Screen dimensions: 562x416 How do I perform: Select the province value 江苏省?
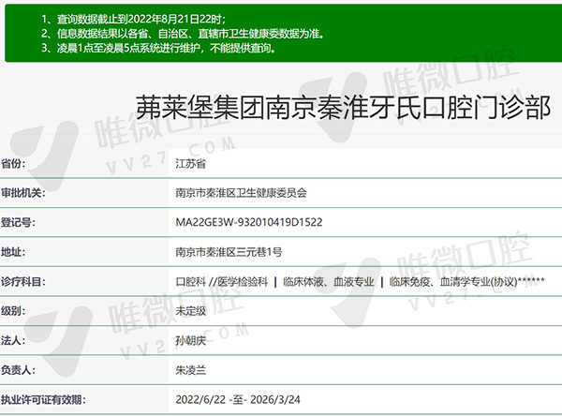click(x=191, y=164)
